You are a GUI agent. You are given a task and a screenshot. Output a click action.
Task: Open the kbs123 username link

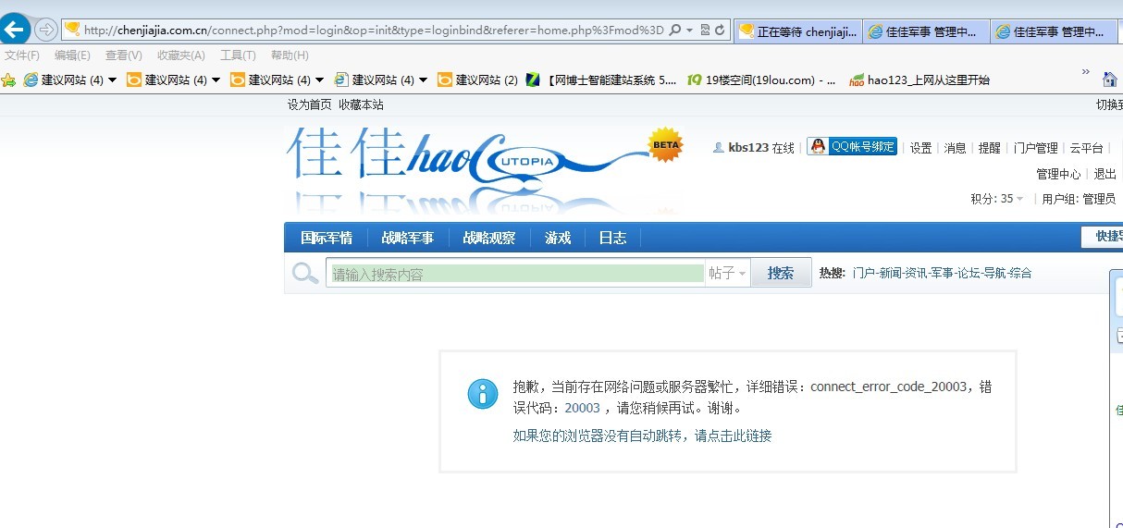[748, 148]
